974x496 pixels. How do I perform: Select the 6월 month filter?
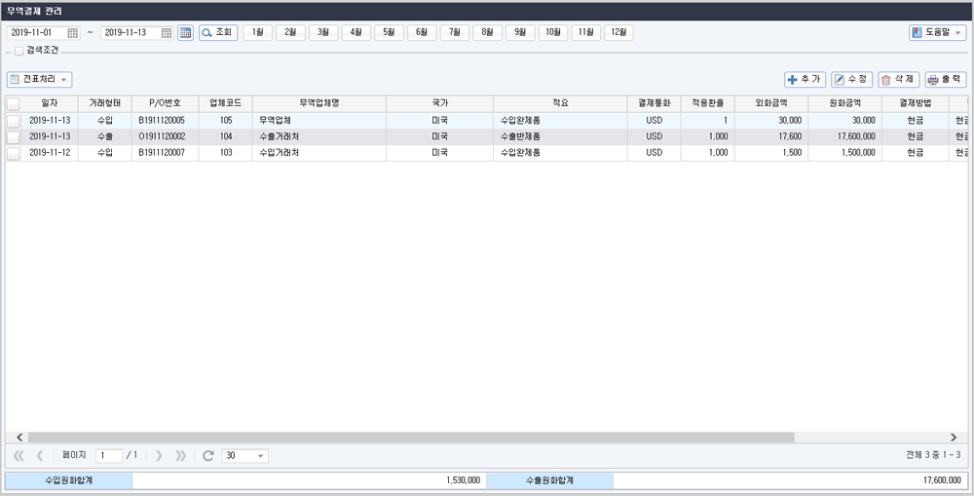click(422, 33)
